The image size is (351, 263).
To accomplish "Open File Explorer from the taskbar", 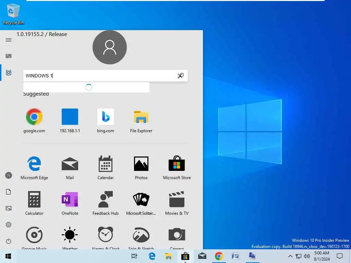I will coord(168,256).
